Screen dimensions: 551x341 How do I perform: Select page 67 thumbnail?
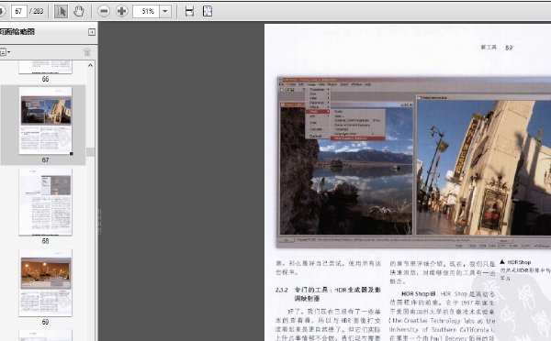(x=45, y=121)
